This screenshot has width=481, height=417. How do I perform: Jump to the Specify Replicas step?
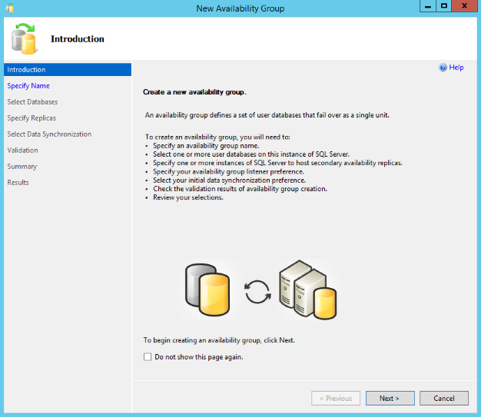(x=32, y=118)
